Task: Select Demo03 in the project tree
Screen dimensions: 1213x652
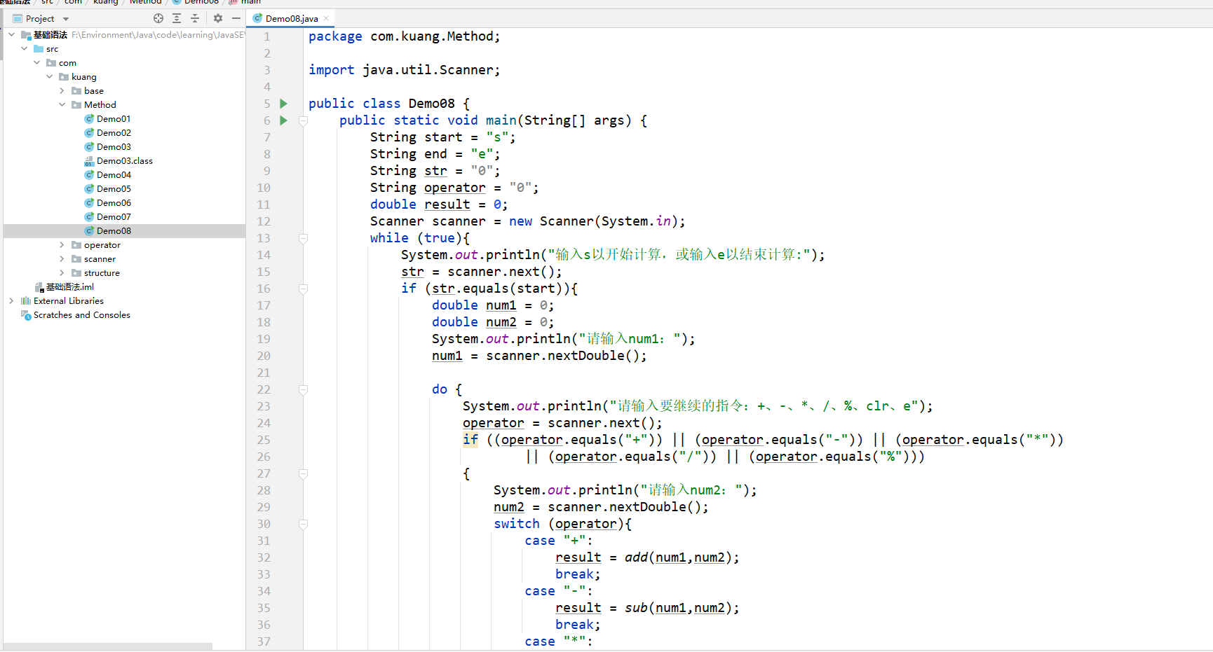Action: pos(114,147)
